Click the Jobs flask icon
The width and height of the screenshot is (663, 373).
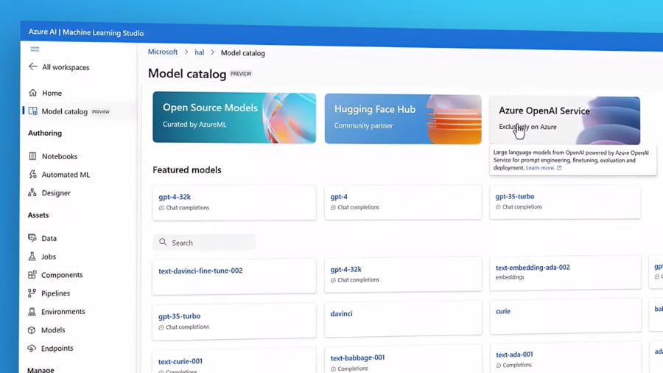pos(32,256)
